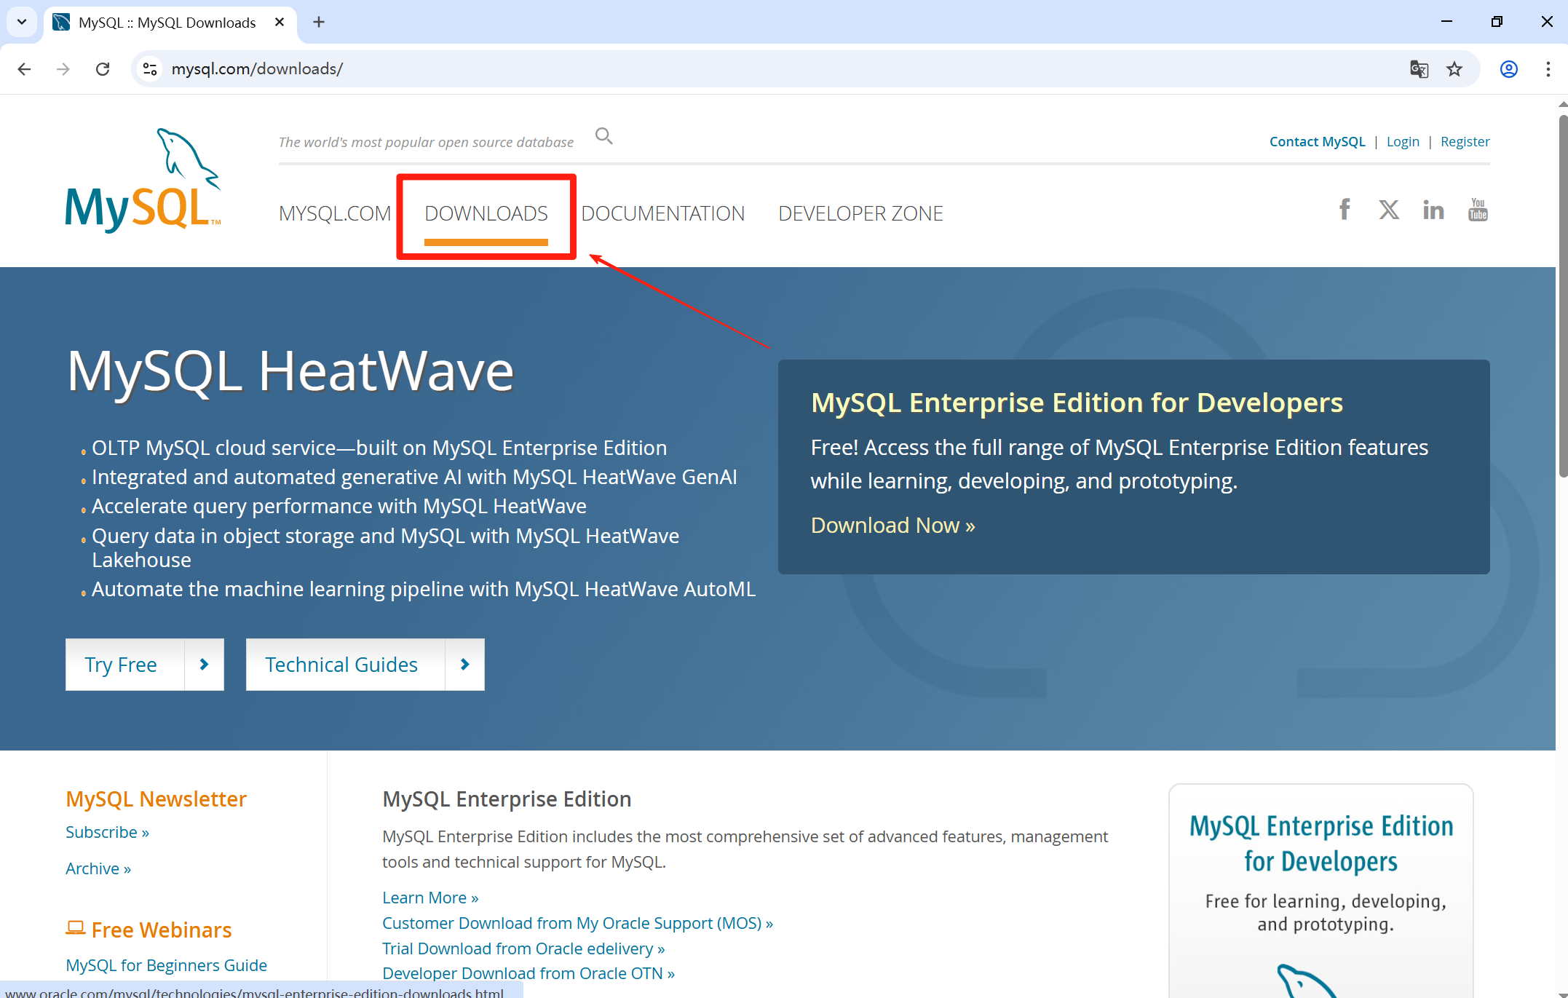Click the Technical Guides button
The image size is (1568, 998).
[x=365, y=665]
